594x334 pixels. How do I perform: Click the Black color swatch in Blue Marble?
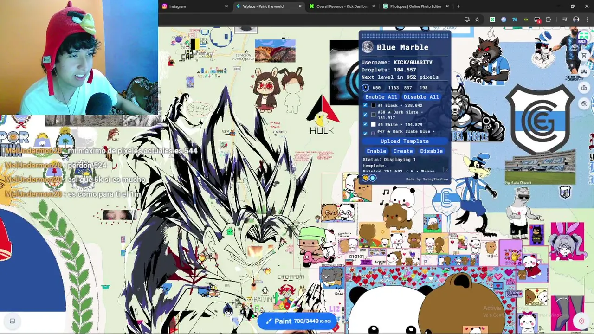tap(374, 105)
